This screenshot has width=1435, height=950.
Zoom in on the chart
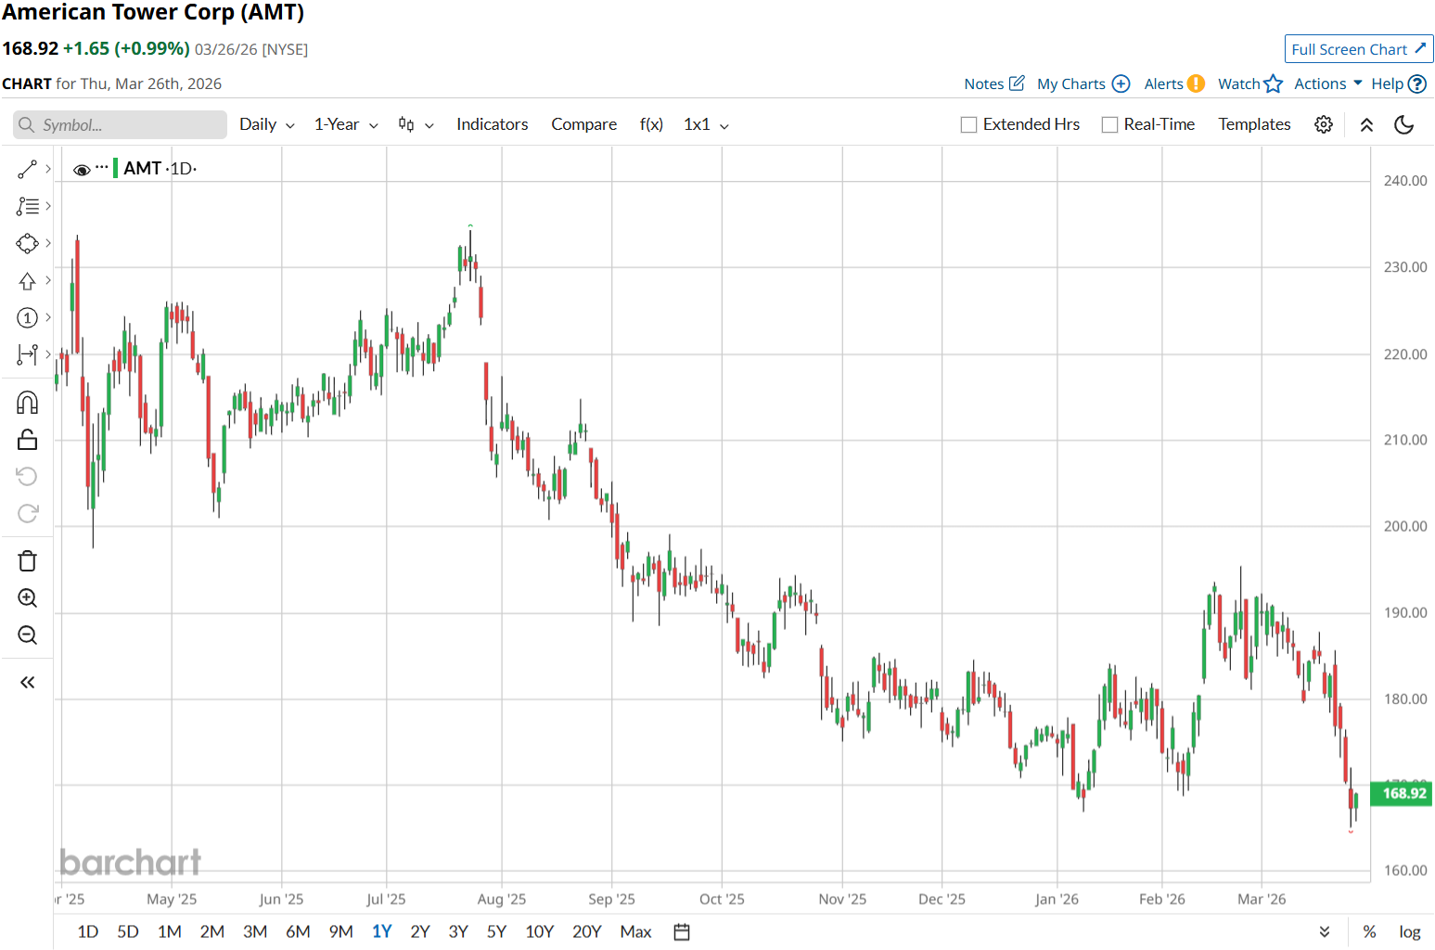pos(27,598)
